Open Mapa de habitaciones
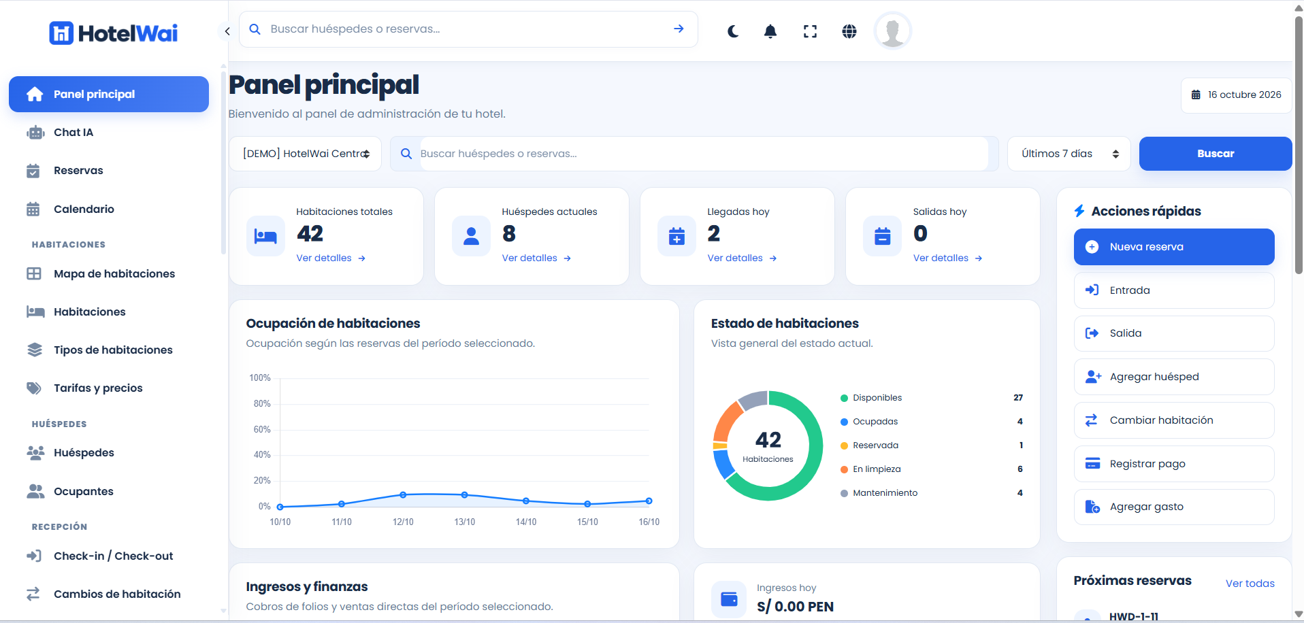 109,273
